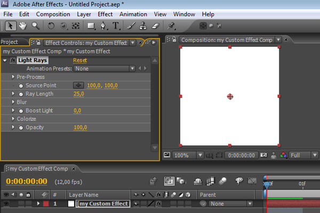This screenshot has height=213, width=320.
Task: Click the Region of Interest icon
Action: pyautogui.click(x=219, y=155)
